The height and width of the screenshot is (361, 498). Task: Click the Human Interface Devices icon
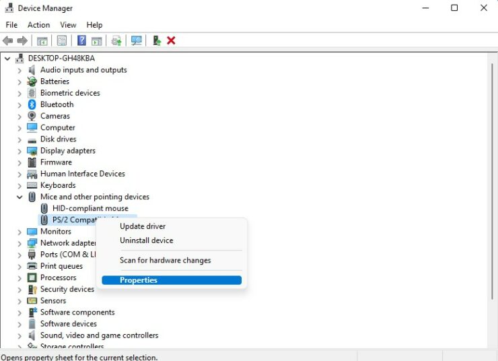(x=32, y=174)
